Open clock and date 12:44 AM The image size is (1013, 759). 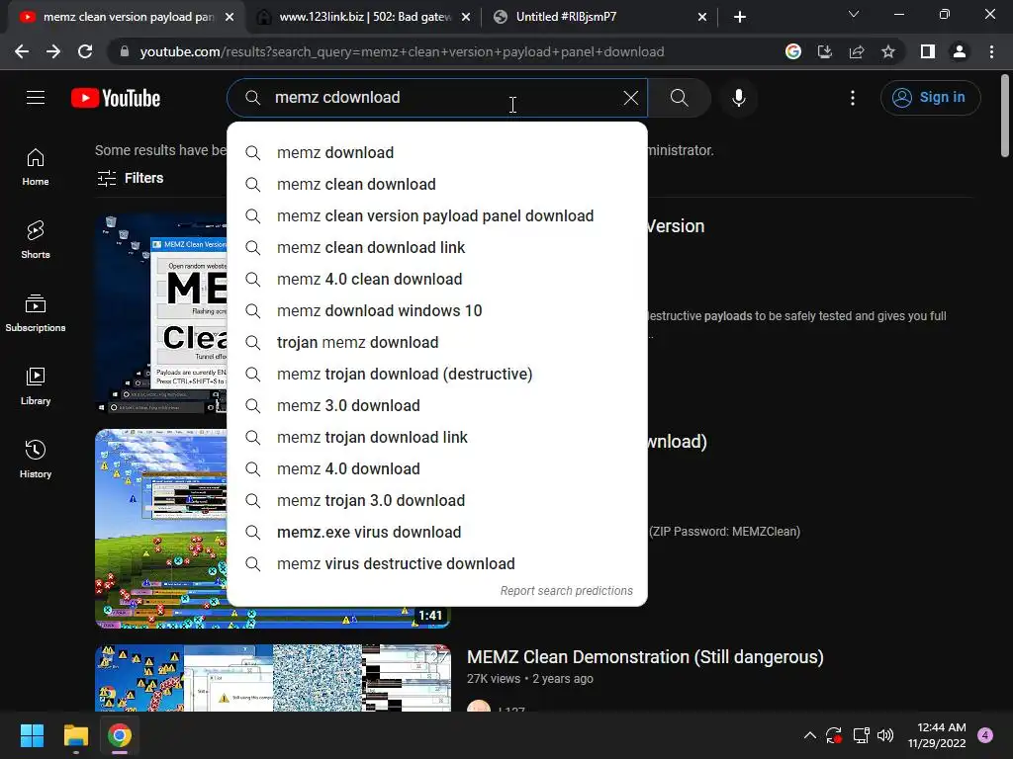pos(938,735)
